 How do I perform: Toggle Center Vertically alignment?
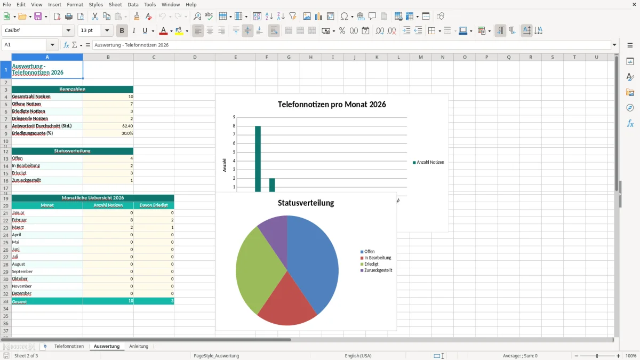coord(247,31)
